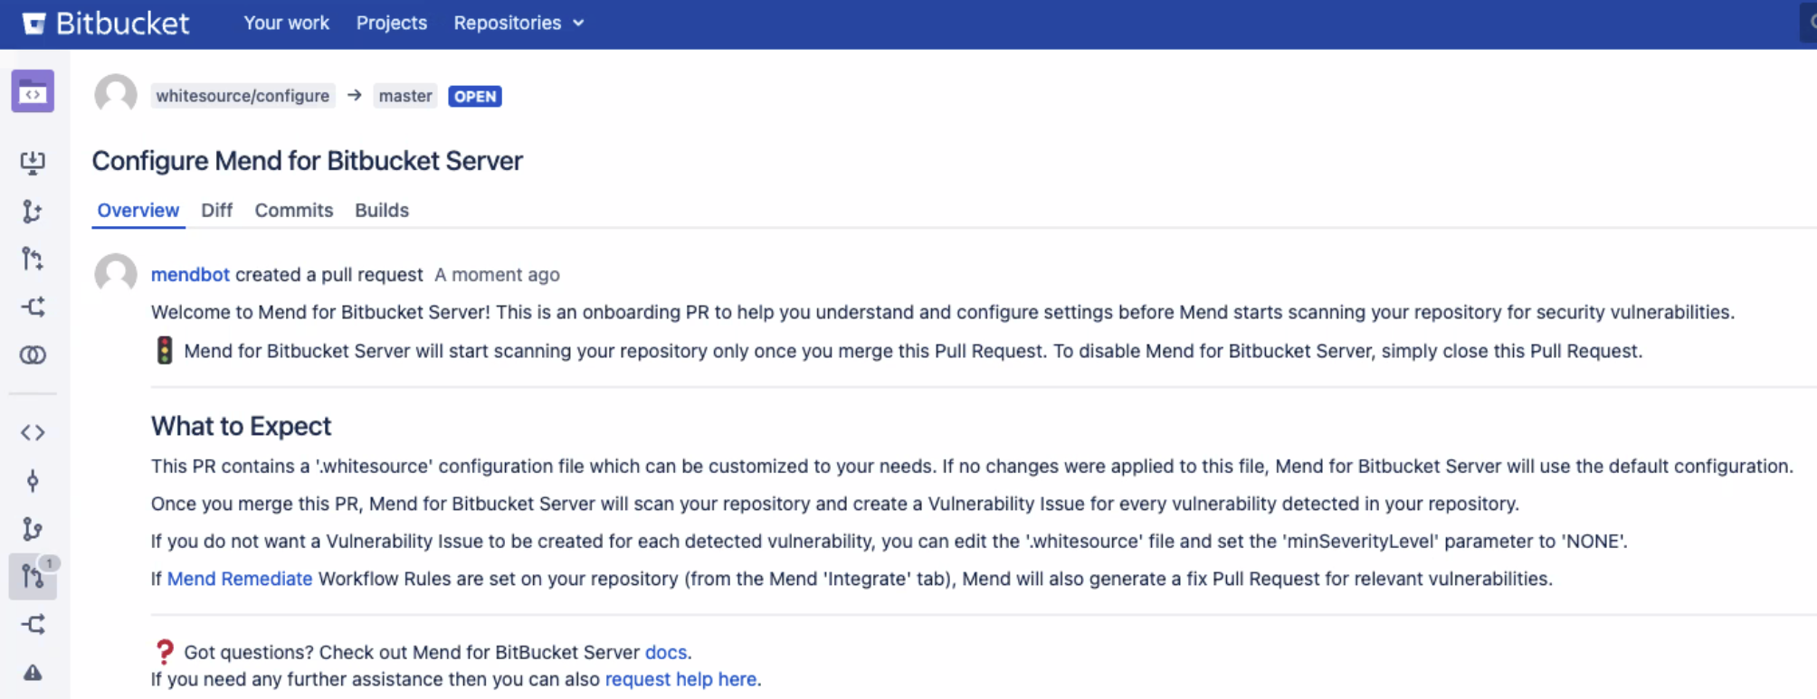Follow the 'request help here' link
The height and width of the screenshot is (699, 1817).
680,679
